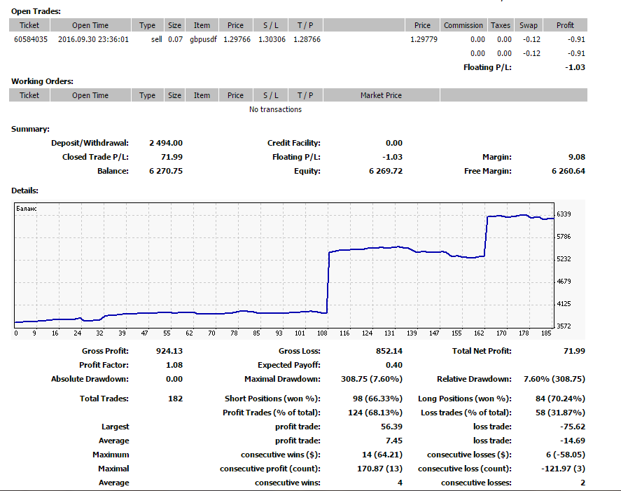Click the Balance value 6 270.75
The image size is (621, 491).
click(166, 171)
